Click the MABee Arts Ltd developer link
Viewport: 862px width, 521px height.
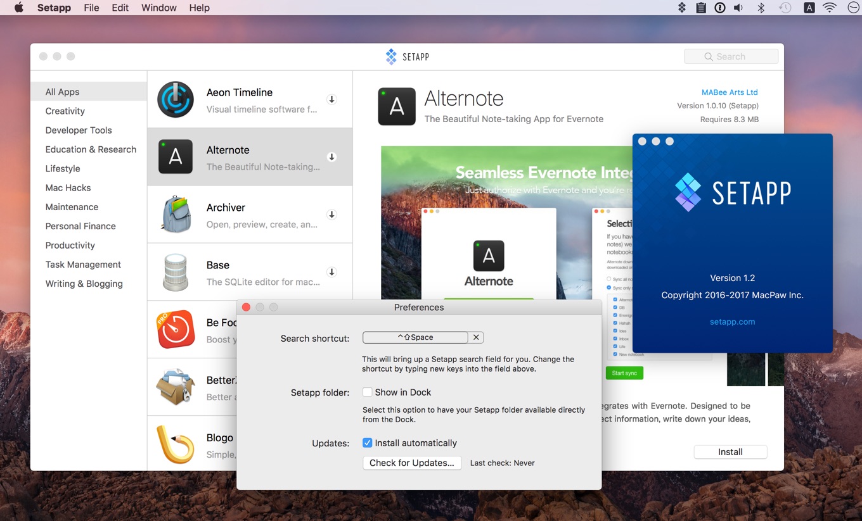(x=730, y=92)
